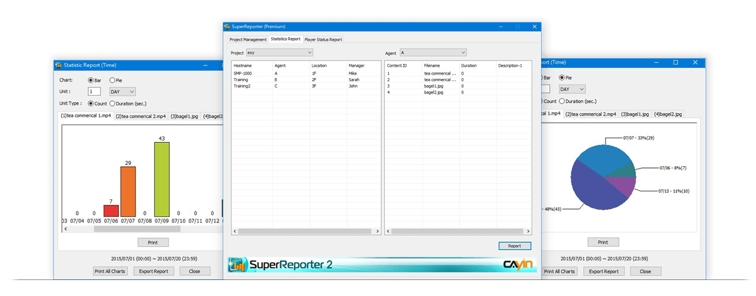The width and height of the screenshot is (756, 296).
Task: Select Count unit type in left window
Action: 91,104
